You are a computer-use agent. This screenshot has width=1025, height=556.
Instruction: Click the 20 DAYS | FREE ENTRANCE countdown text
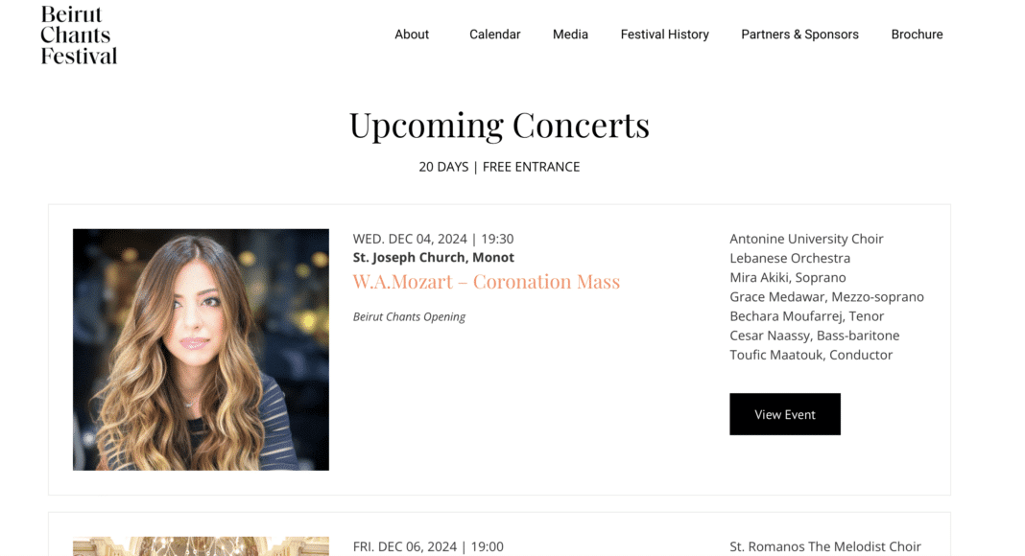[499, 166]
